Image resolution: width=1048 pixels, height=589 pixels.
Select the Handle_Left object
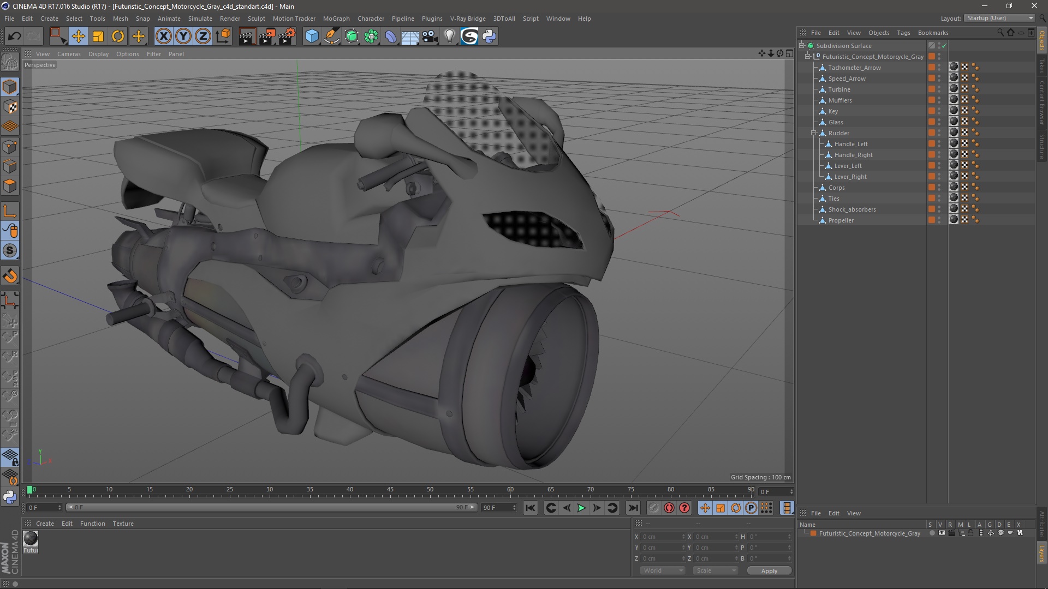[x=850, y=144]
